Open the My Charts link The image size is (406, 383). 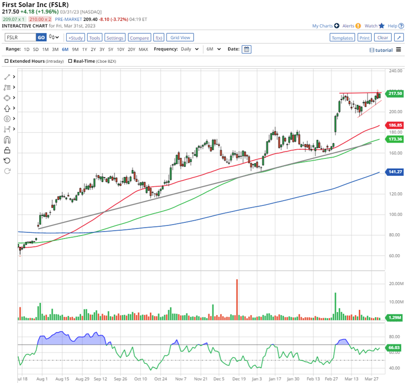tap(322, 26)
